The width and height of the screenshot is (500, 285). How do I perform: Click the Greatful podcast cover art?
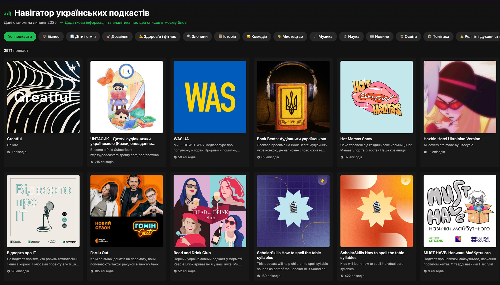click(x=43, y=97)
